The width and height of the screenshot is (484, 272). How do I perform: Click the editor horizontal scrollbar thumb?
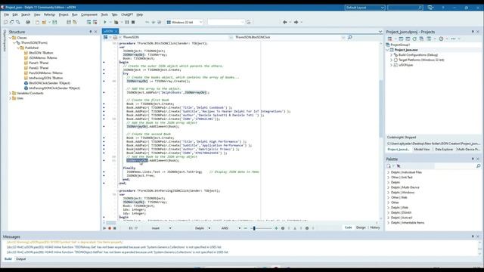pyautogui.click(x=111, y=222)
